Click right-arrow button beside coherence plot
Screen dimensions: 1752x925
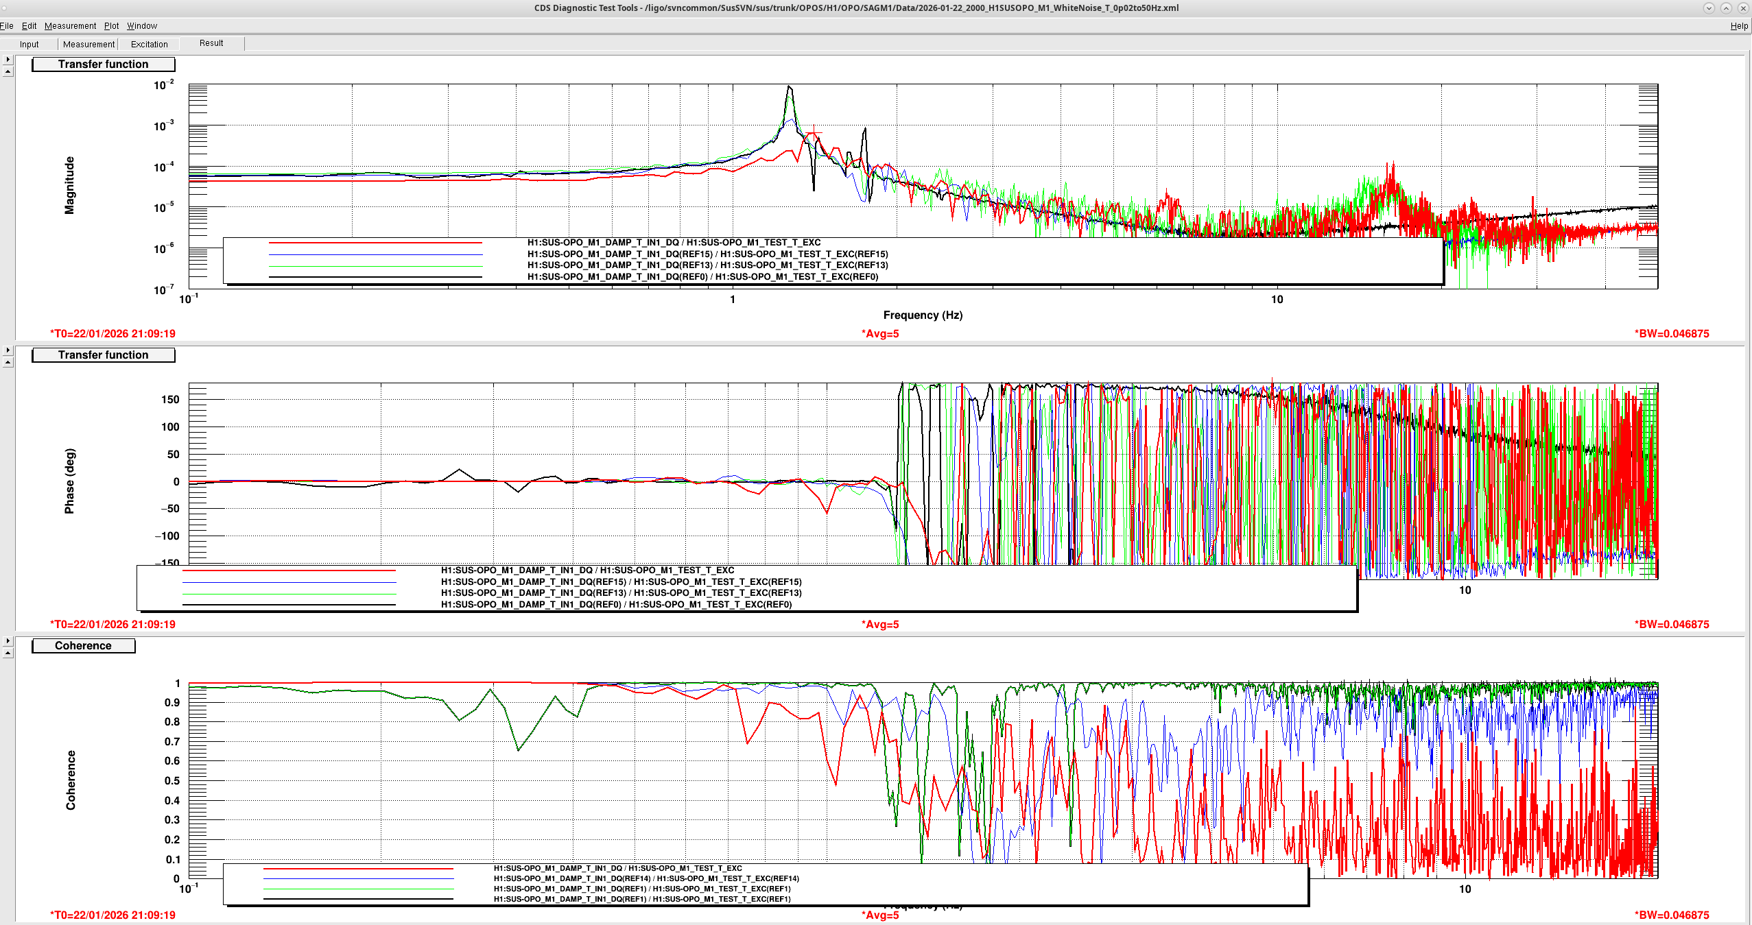(8, 641)
